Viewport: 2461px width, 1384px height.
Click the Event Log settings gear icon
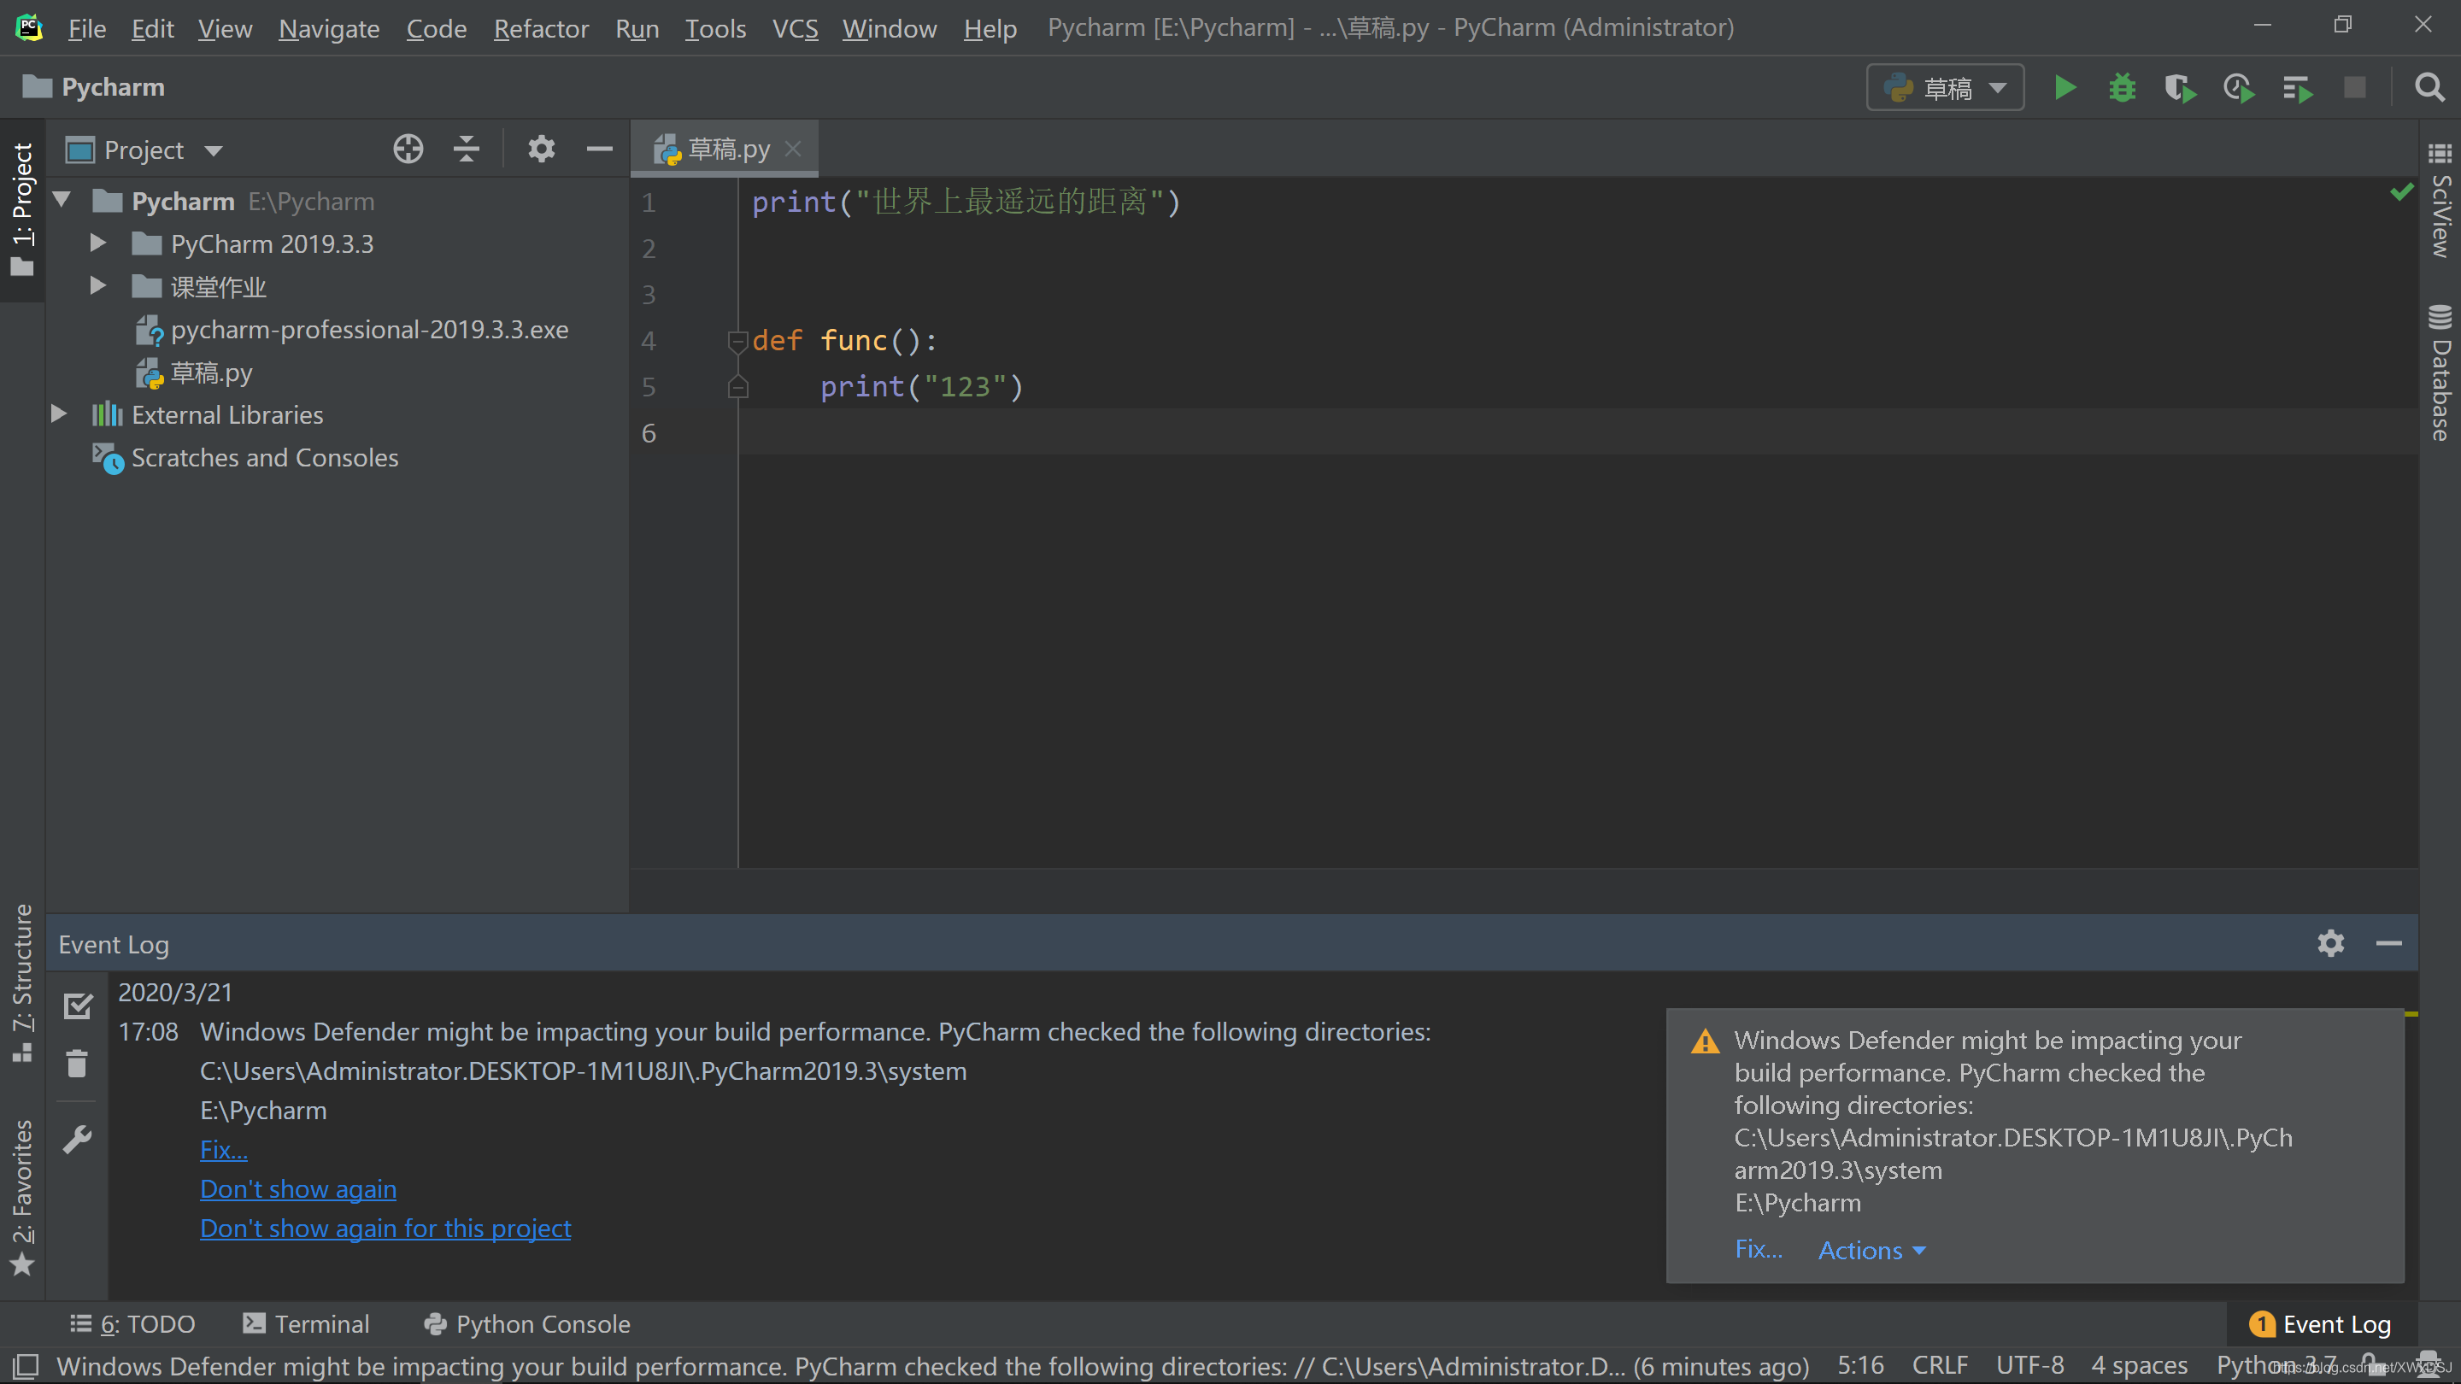[2333, 943]
